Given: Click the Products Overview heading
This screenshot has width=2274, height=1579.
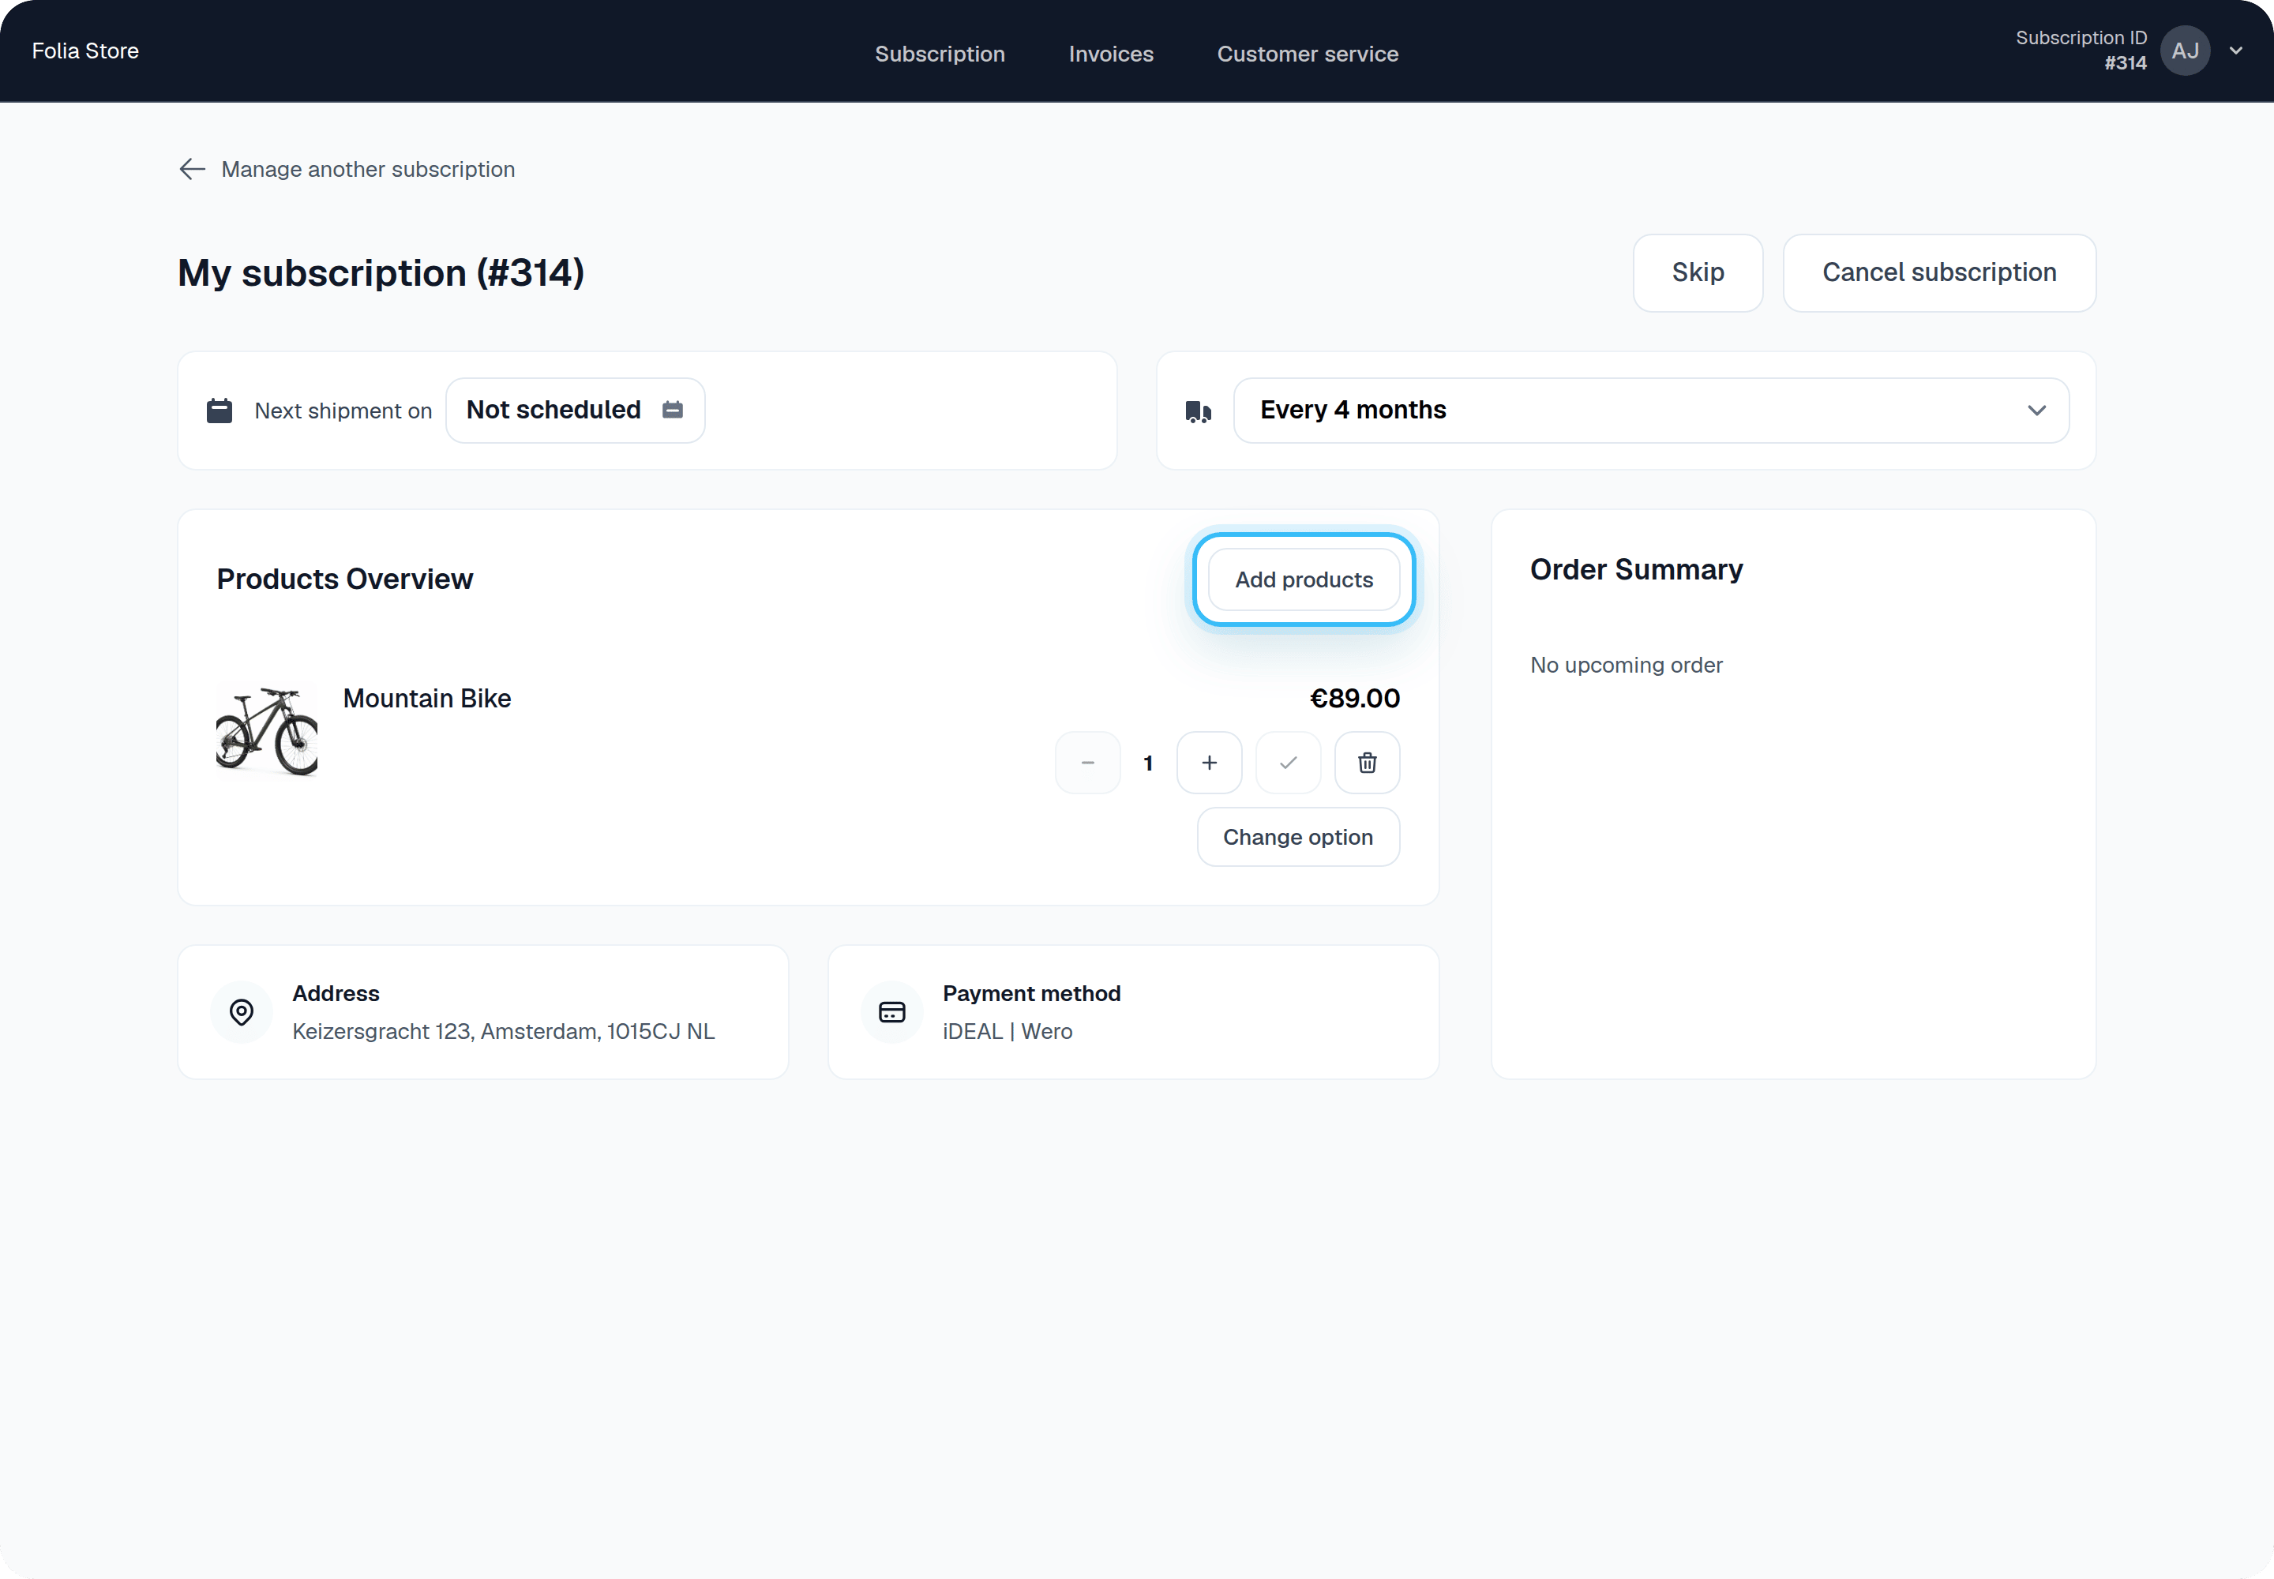Looking at the screenshot, I should [x=344, y=579].
